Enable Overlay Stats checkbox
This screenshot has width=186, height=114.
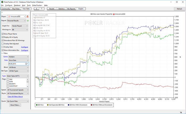(3, 47)
